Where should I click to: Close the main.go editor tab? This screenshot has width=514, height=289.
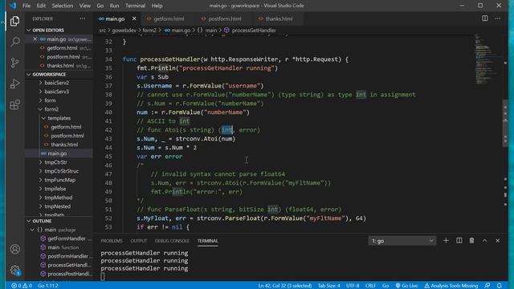(134, 18)
